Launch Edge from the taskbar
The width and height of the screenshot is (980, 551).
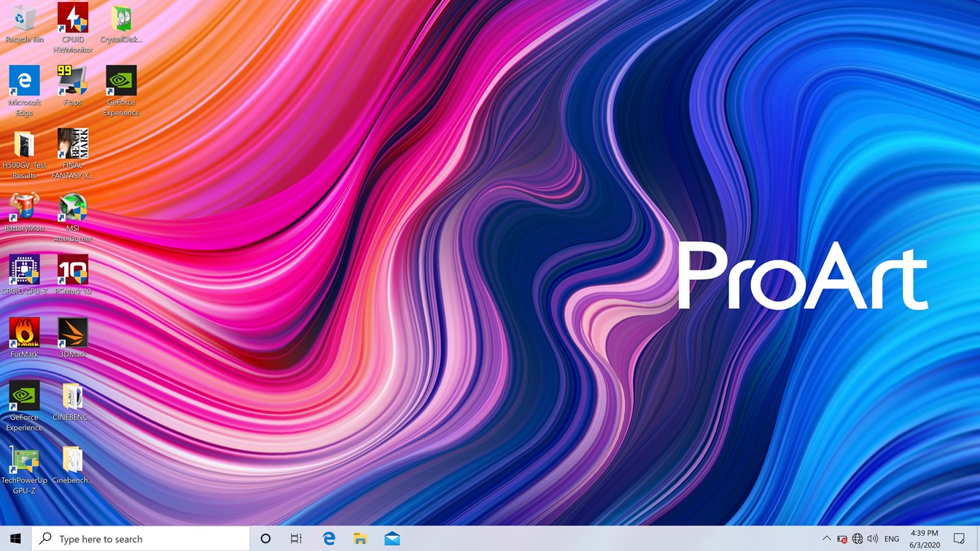click(329, 539)
